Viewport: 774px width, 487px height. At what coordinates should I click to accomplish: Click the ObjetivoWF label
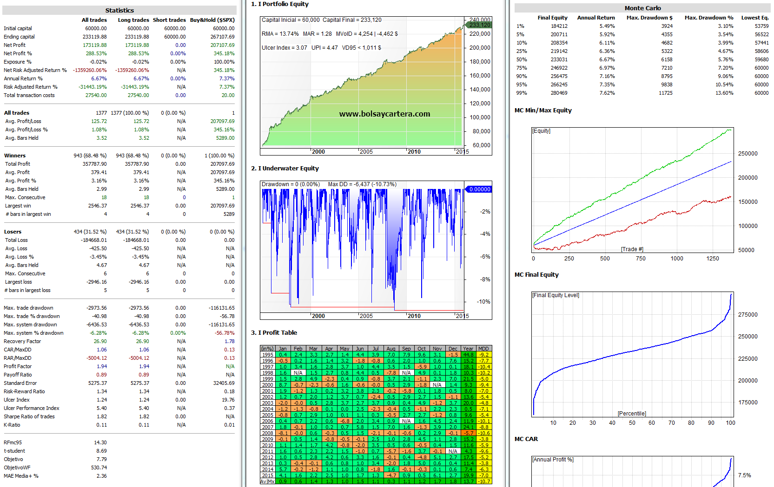(17, 468)
